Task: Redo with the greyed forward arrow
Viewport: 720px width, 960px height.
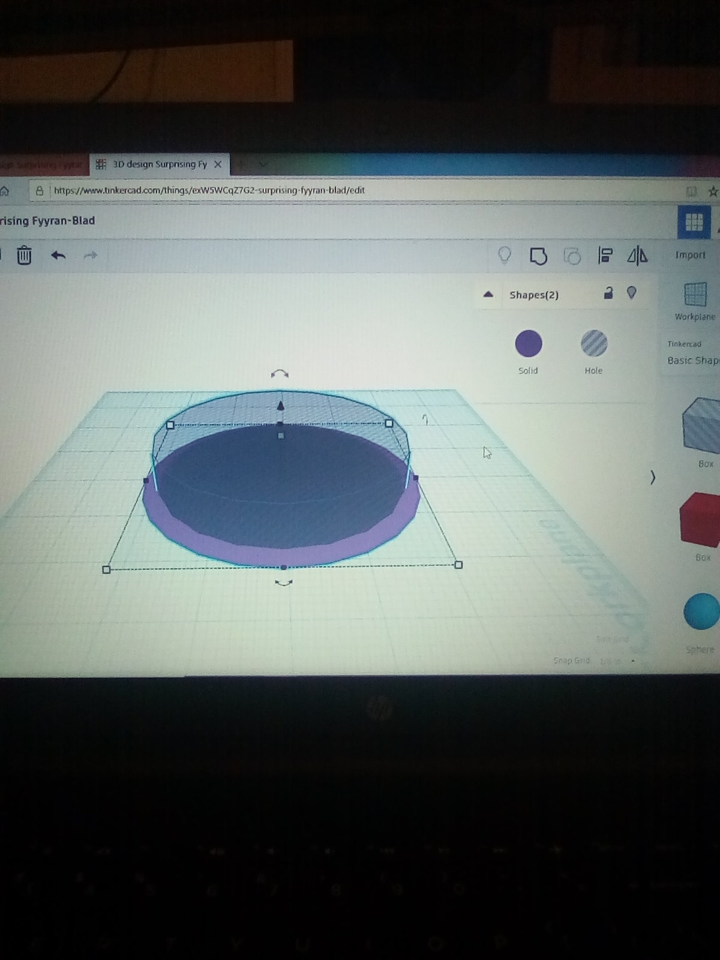Action: point(90,256)
